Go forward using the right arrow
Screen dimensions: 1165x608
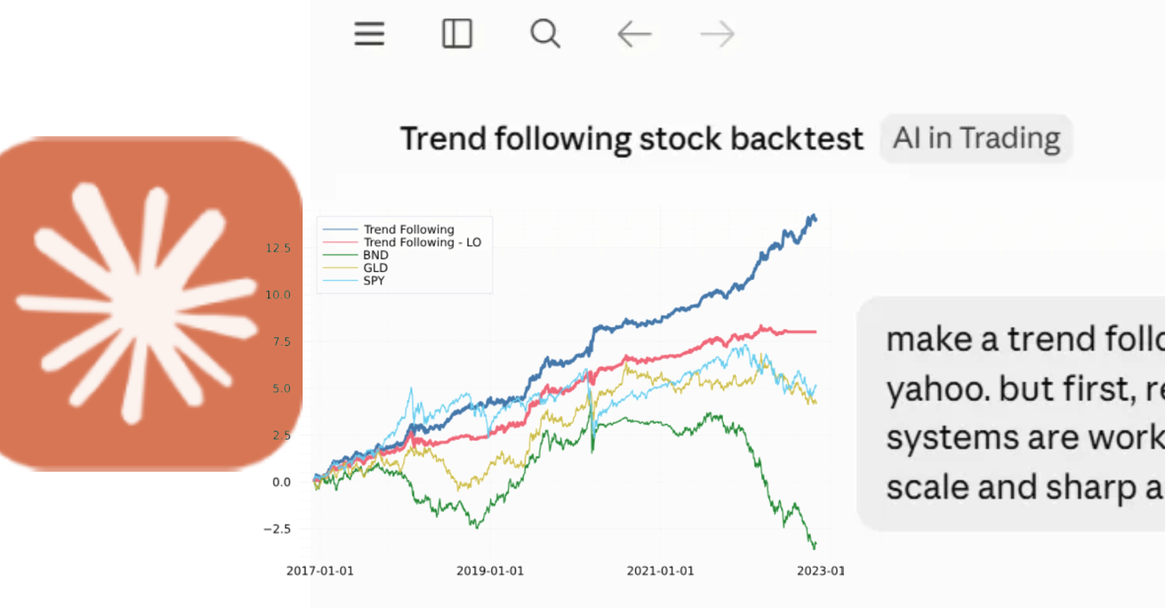[717, 33]
